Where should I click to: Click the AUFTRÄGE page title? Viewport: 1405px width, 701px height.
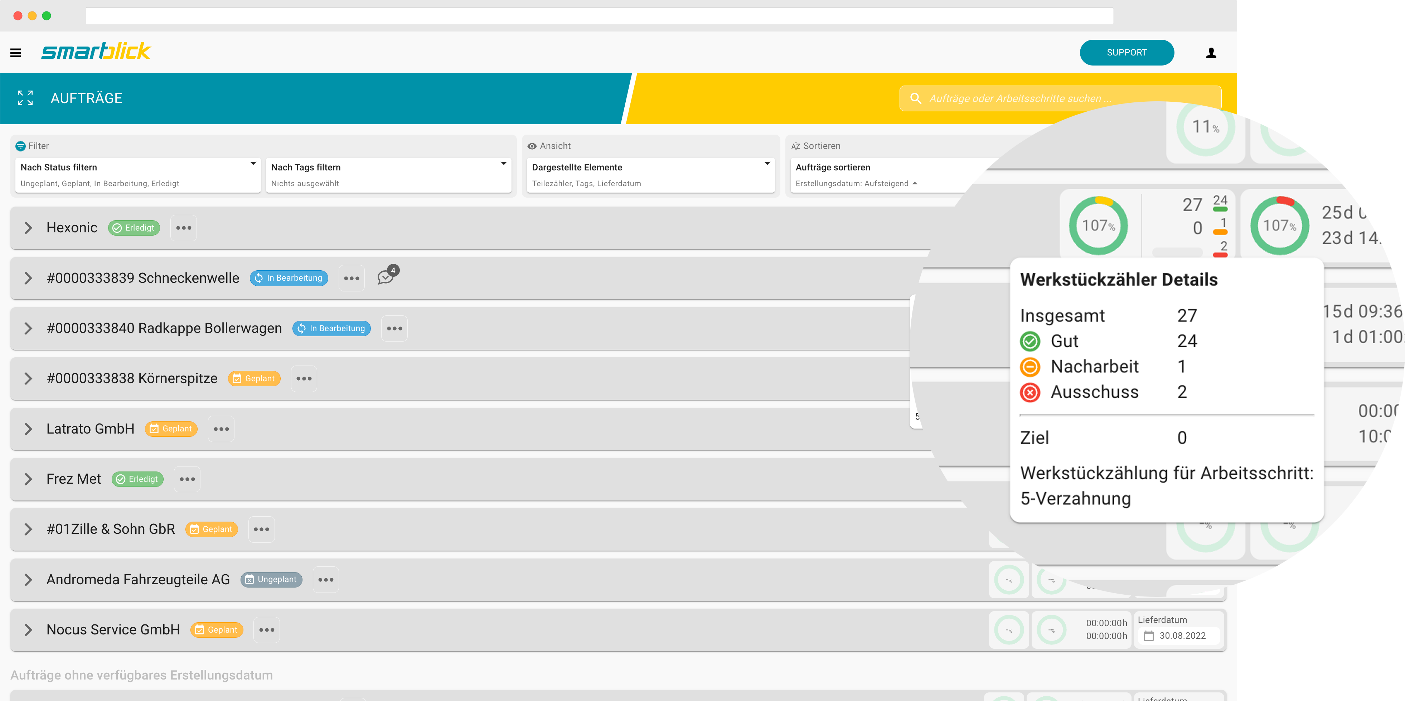pos(86,98)
